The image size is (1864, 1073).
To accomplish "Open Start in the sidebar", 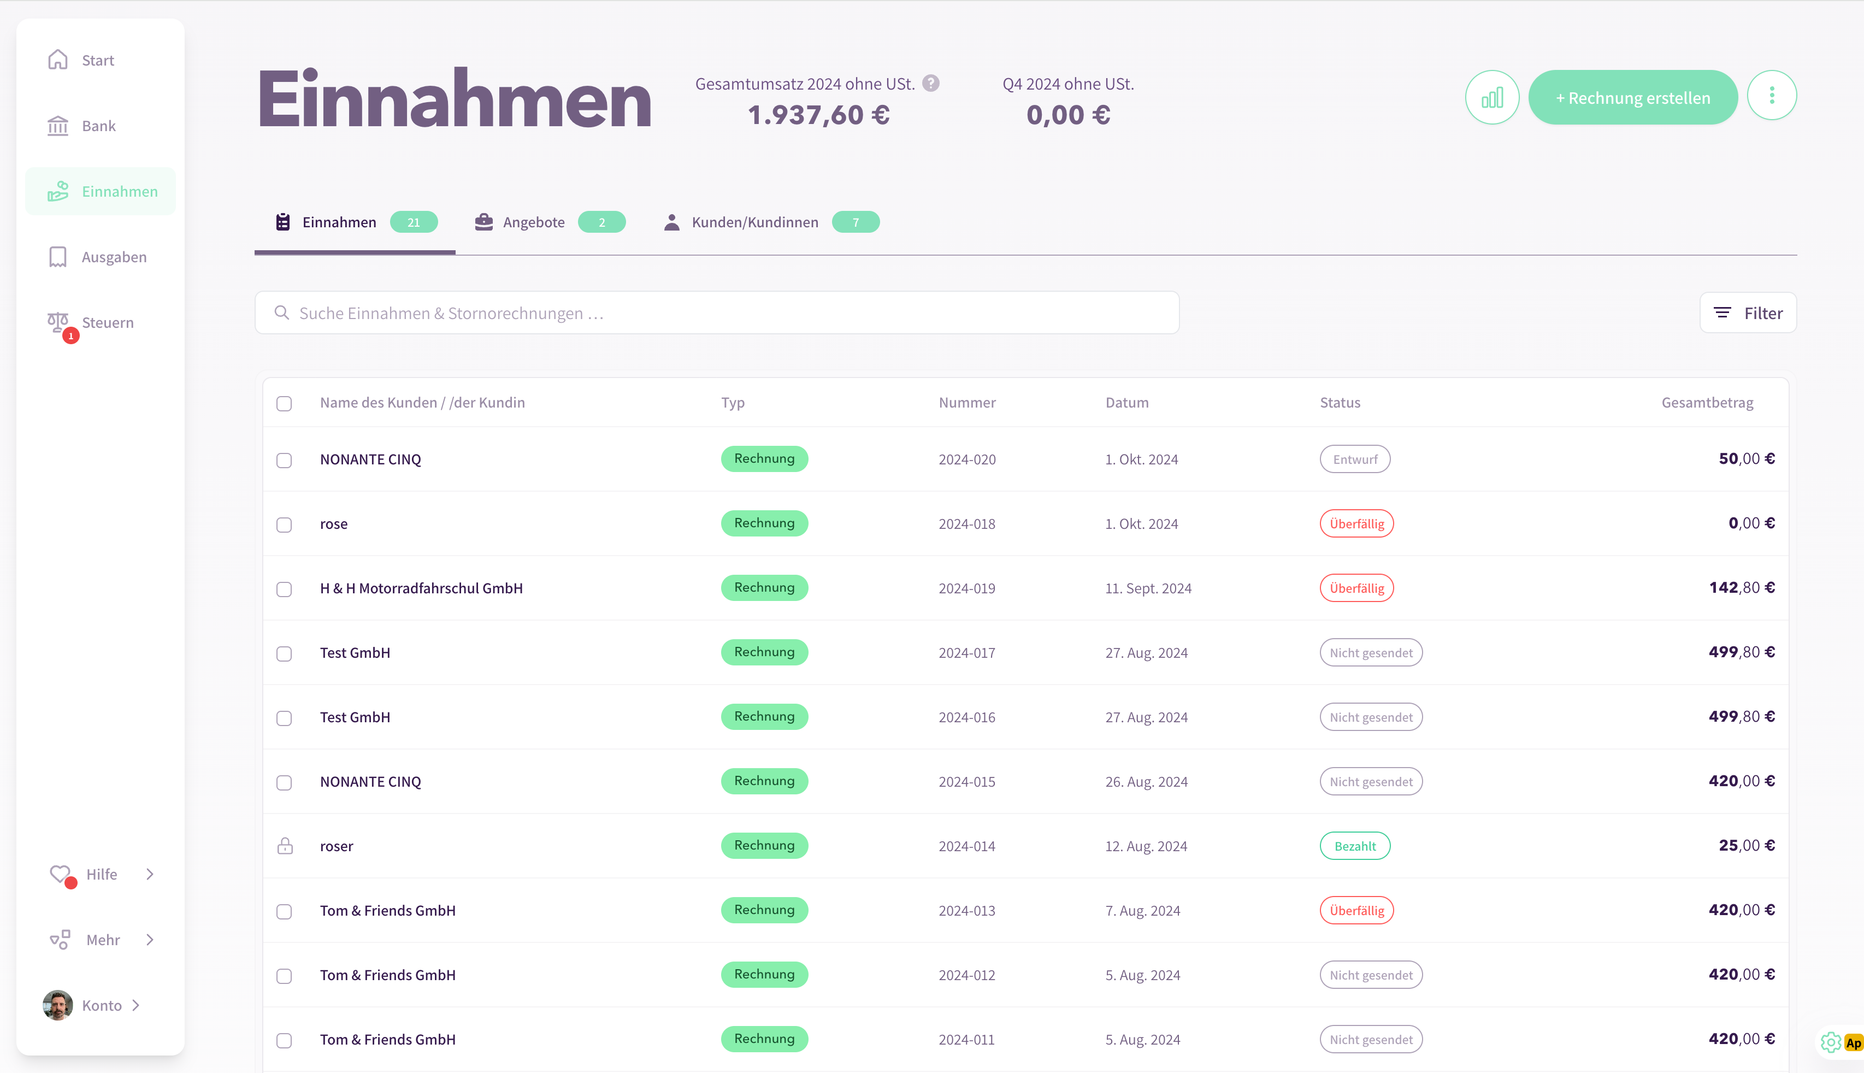I will click(x=100, y=60).
